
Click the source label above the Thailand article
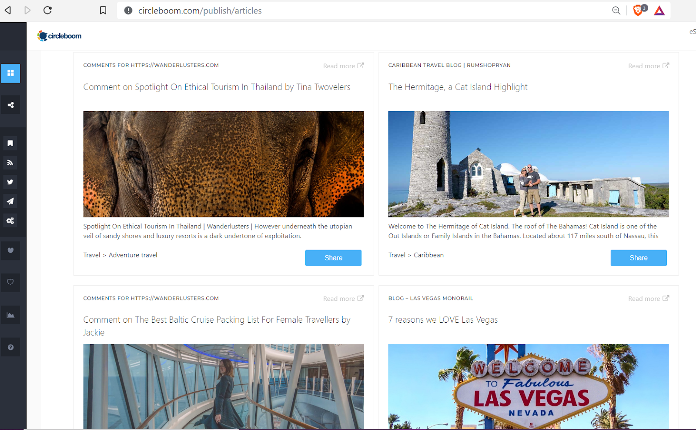[151, 65]
